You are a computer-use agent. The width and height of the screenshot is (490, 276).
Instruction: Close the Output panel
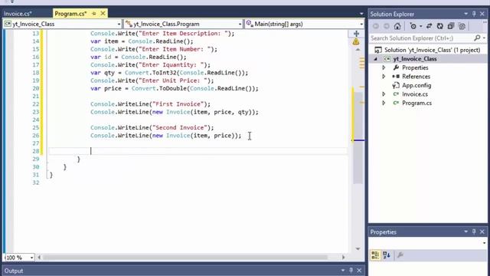tap(359, 271)
